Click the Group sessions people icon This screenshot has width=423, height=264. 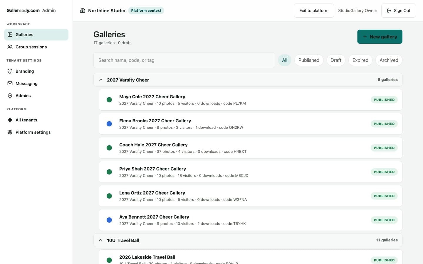[10, 47]
